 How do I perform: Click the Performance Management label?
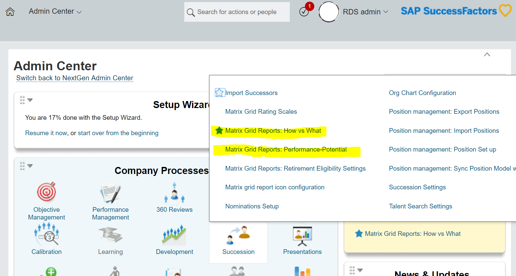tap(111, 213)
